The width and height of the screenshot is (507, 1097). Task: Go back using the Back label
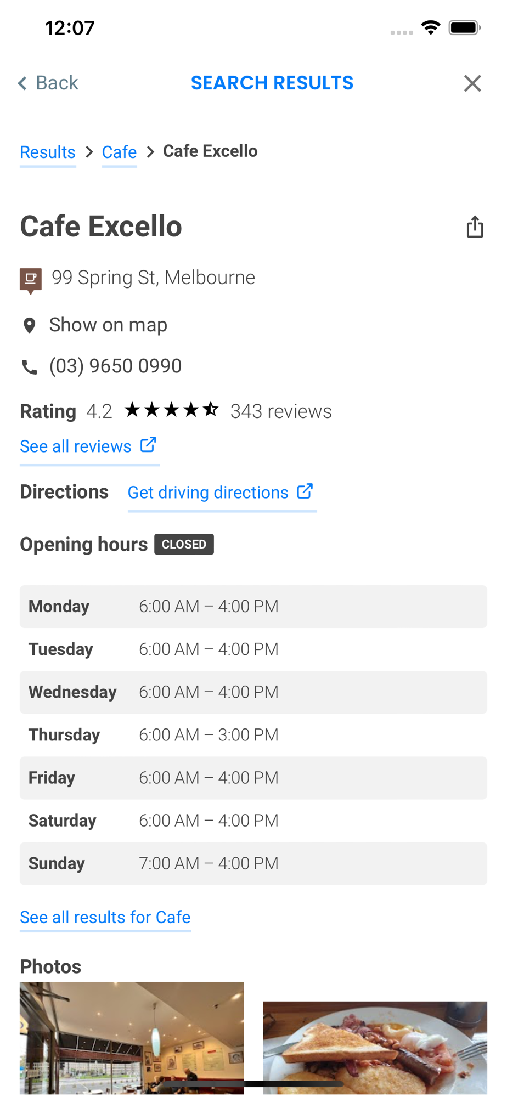57,83
